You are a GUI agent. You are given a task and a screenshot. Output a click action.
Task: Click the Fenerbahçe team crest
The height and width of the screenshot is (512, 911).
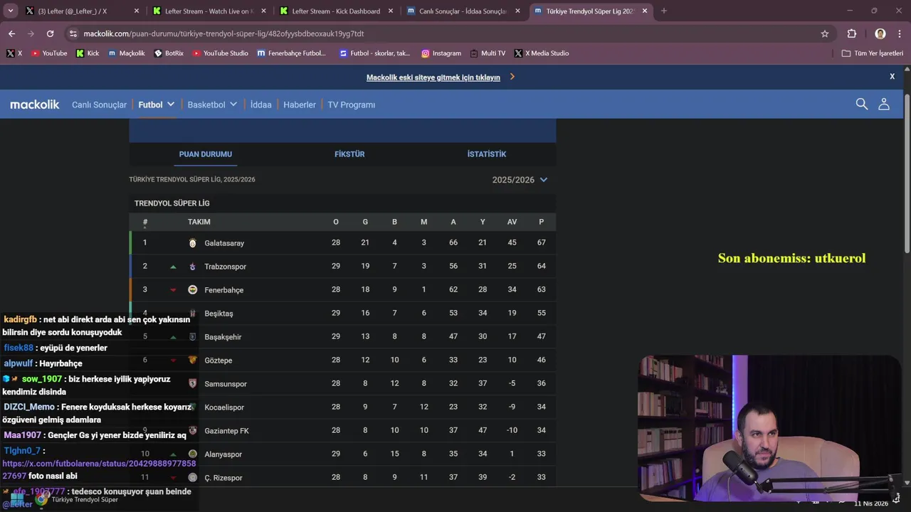point(192,290)
